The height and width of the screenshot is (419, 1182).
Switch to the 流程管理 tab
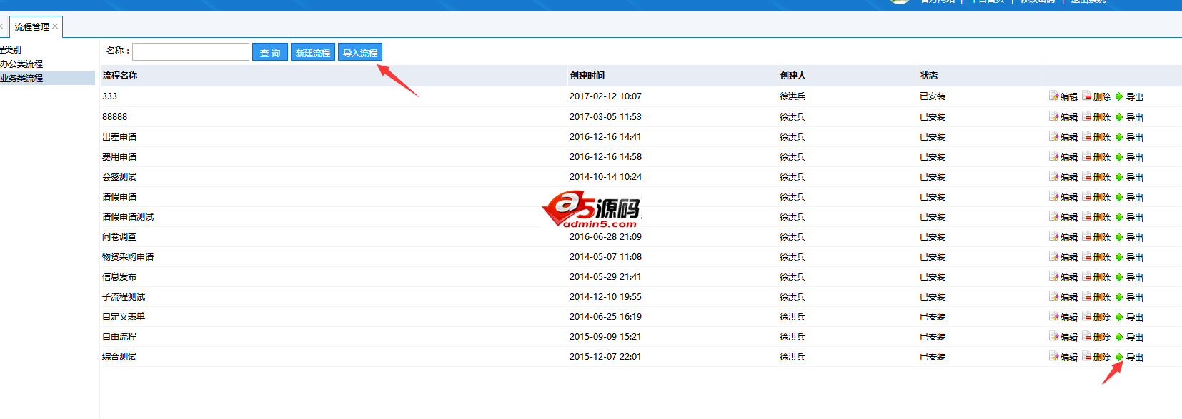point(32,27)
